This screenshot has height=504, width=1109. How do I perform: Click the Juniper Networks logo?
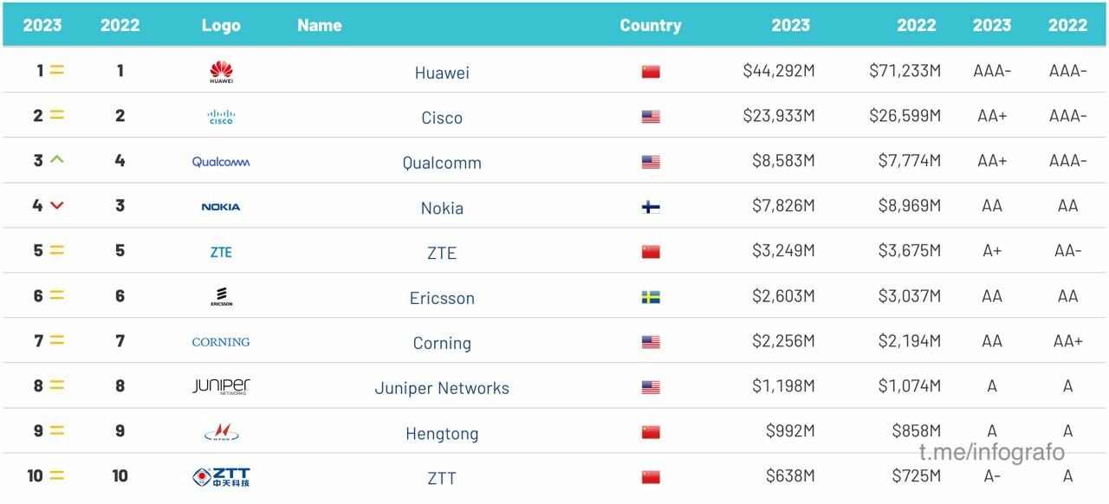click(x=221, y=386)
